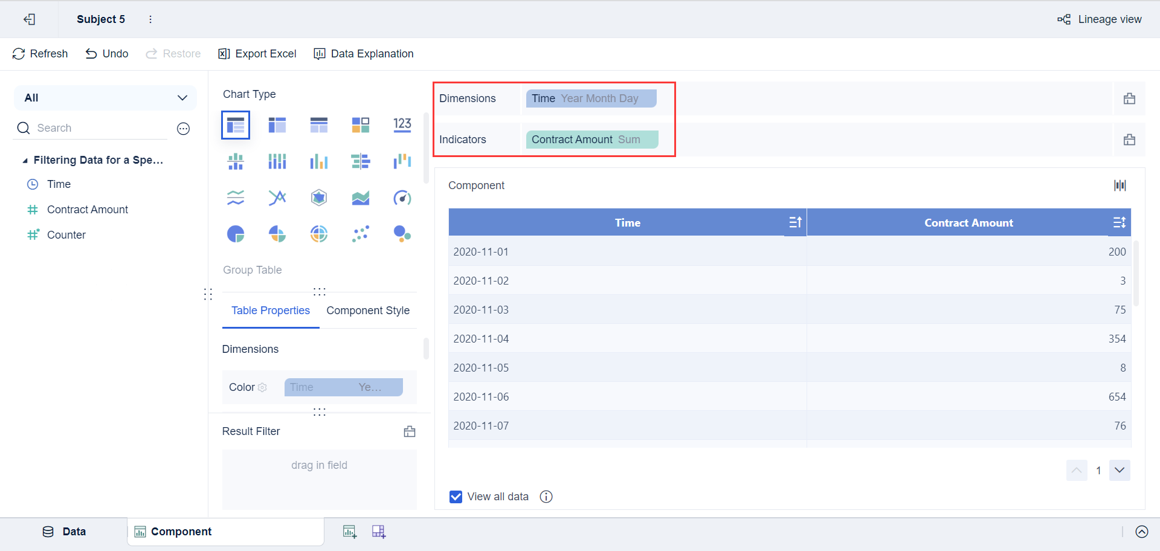Open the clean brush icon next to Dimensions
The image size is (1160, 551).
[1129, 98]
